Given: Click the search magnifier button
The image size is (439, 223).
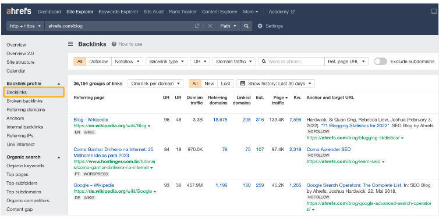Looking at the screenshot, I should pyautogui.click(x=246, y=26).
